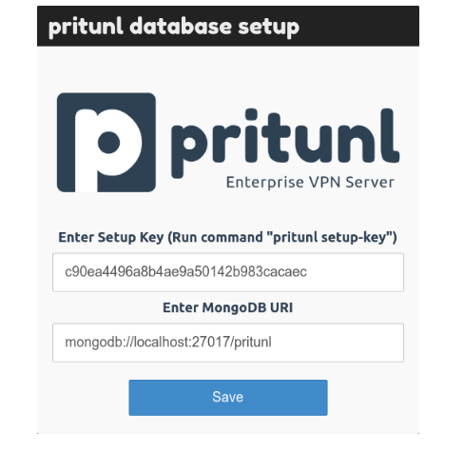Click the pritunl database setup header

pyautogui.click(x=174, y=27)
